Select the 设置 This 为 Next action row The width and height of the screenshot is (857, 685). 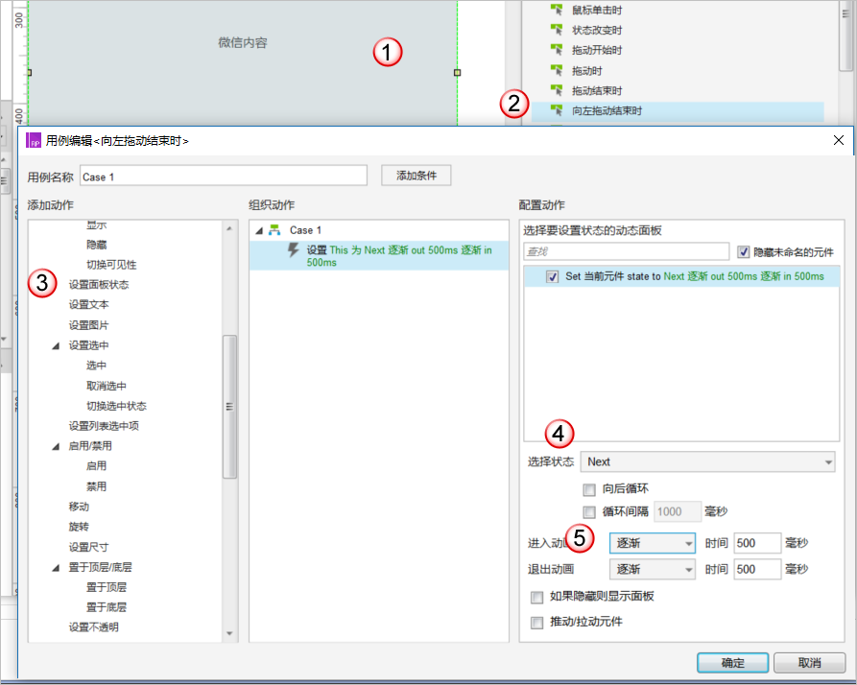[x=379, y=256]
